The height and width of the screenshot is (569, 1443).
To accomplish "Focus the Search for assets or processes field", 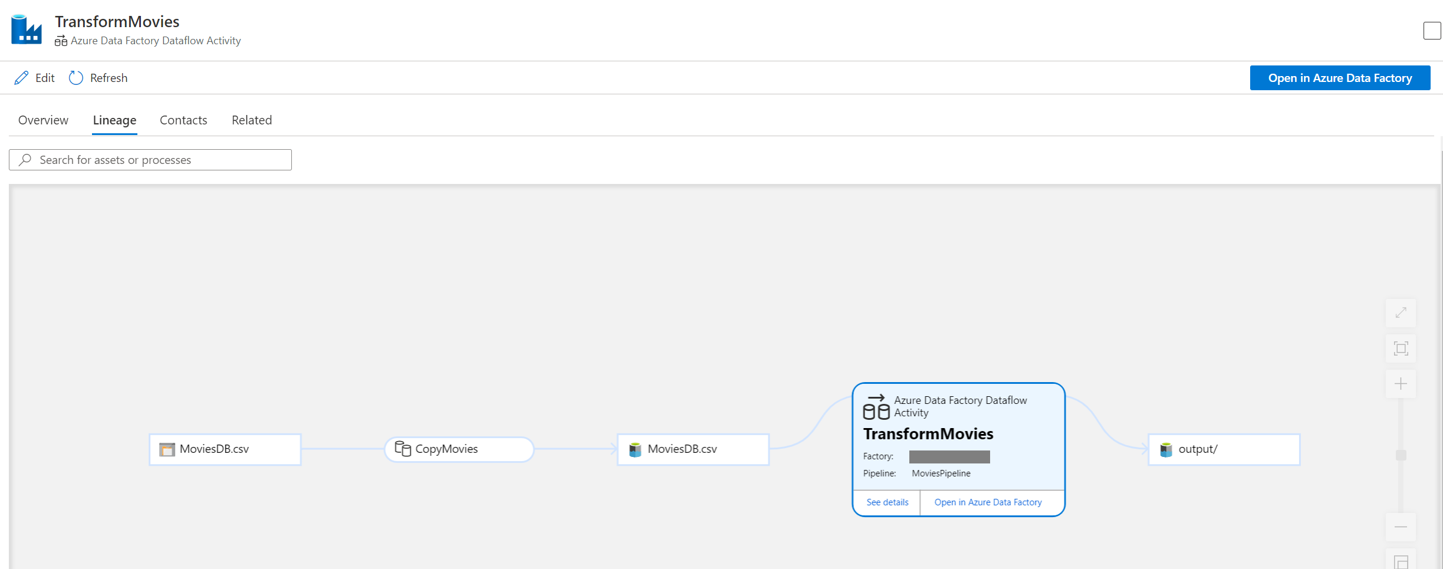I will [x=150, y=160].
